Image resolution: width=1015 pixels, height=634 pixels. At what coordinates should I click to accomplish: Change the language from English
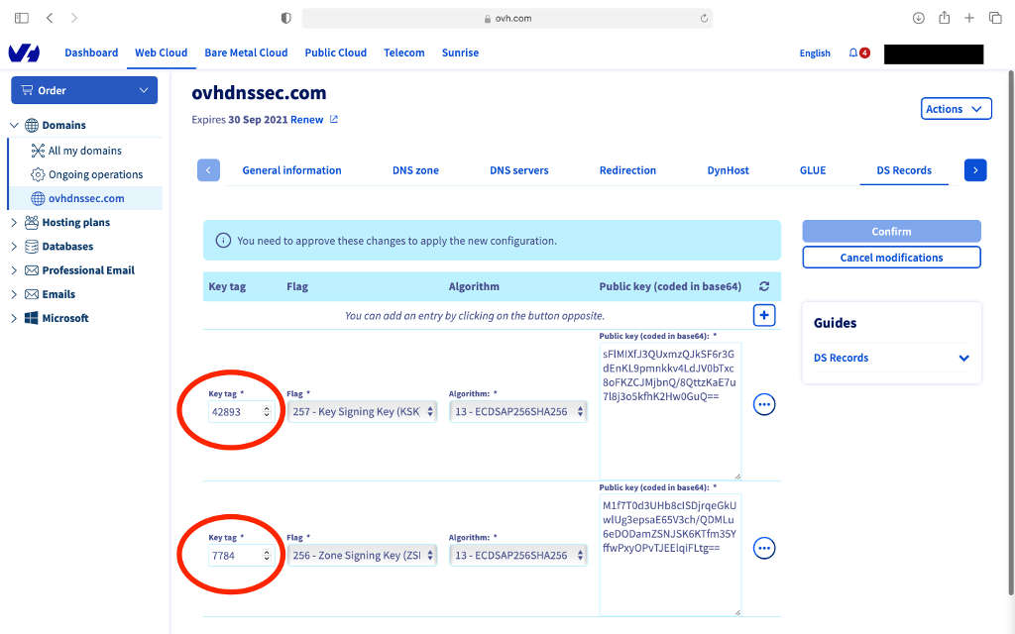point(815,53)
